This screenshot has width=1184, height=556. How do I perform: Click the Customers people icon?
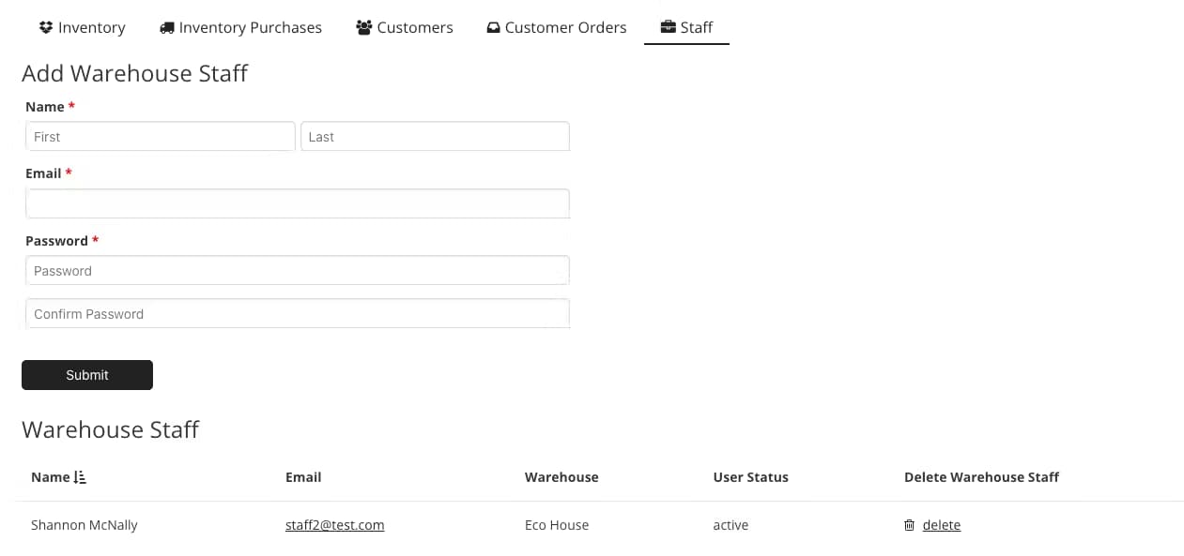click(364, 27)
